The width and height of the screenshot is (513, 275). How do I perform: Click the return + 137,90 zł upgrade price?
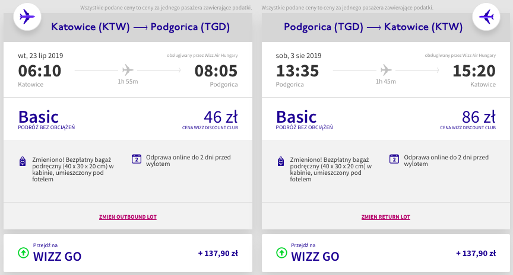click(x=476, y=253)
